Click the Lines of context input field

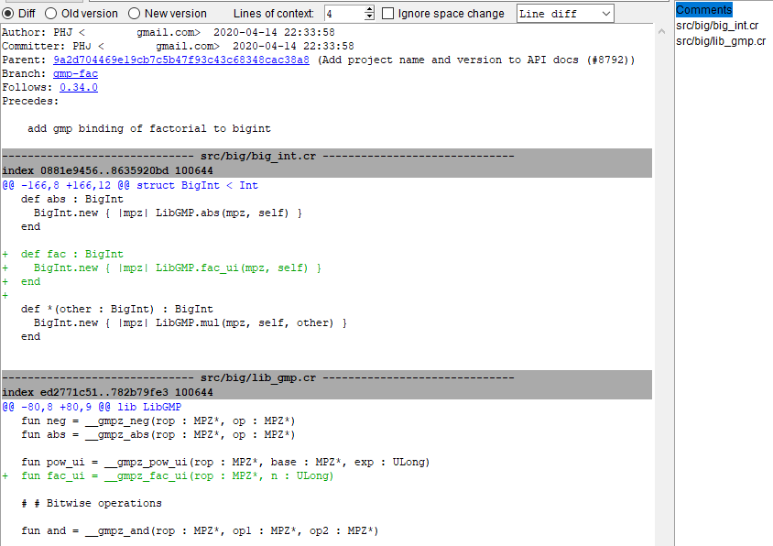(x=344, y=14)
